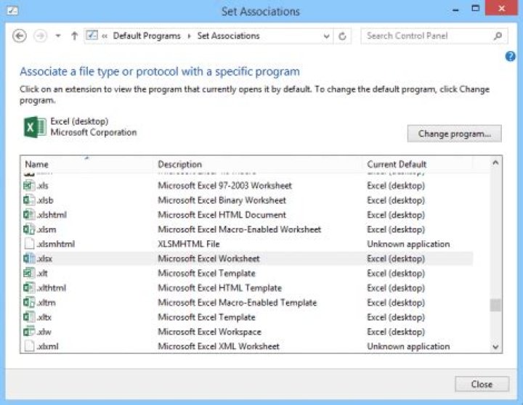Select the .xlshtml file icon
Screen dimensions: 523x405
29,215
